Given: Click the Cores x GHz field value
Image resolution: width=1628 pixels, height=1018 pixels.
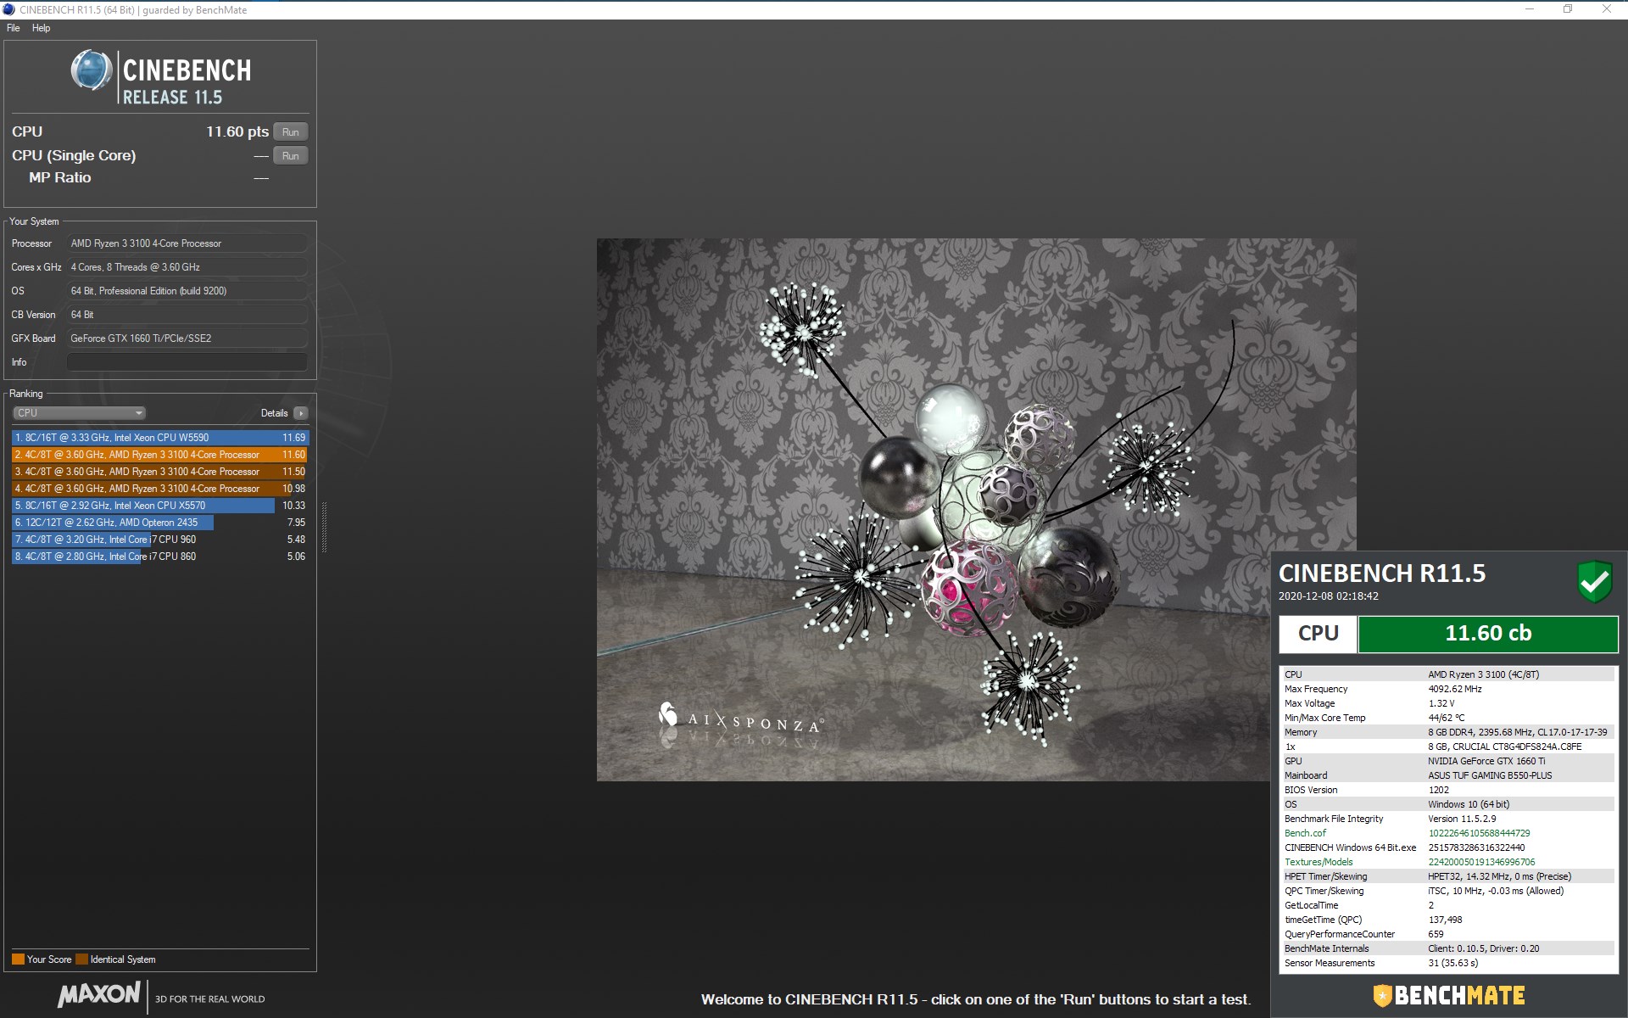Looking at the screenshot, I should (187, 267).
